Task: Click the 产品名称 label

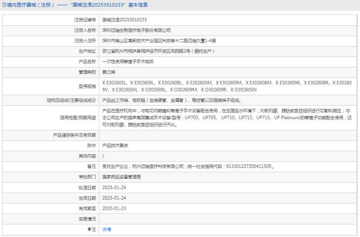Action: point(87,61)
